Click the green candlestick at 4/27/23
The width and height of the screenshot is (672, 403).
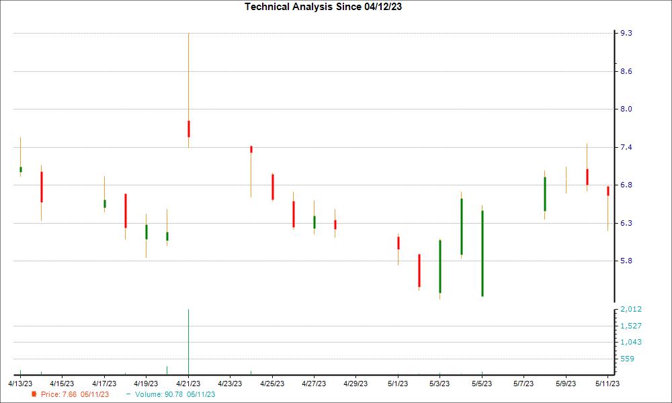click(314, 222)
